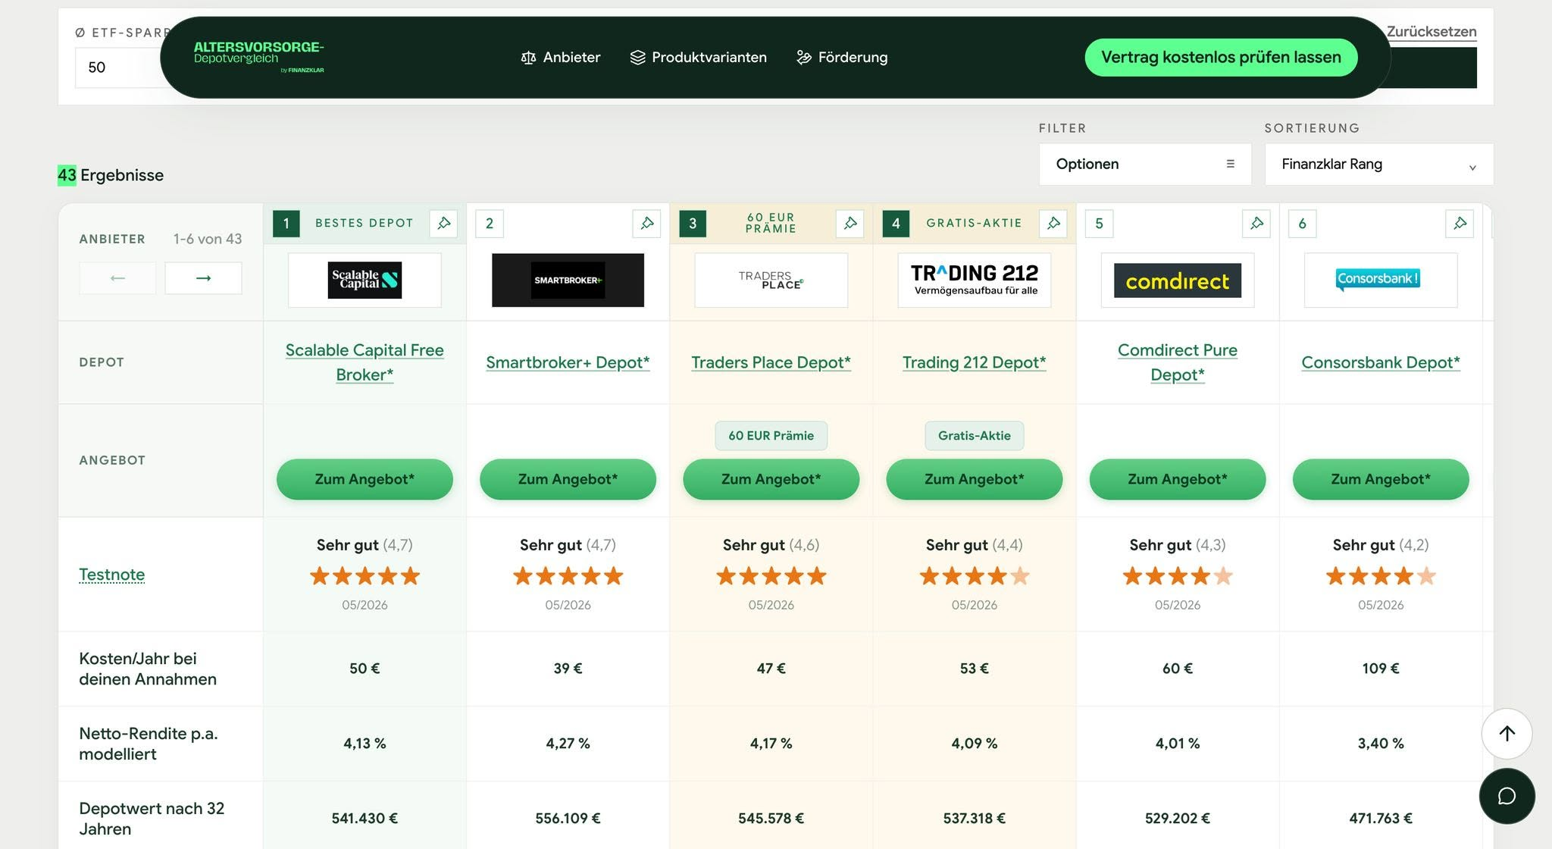Viewport: 1552px width, 849px height.
Task: Click the comdirect logo
Action: coord(1177,280)
